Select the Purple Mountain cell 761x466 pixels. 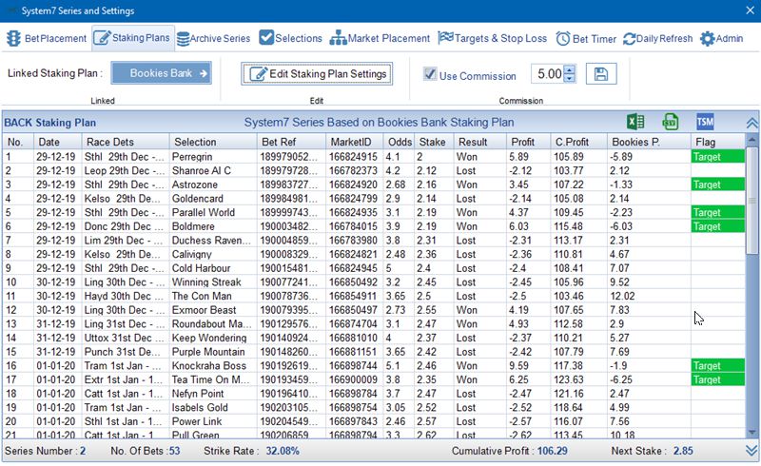coord(213,352)
